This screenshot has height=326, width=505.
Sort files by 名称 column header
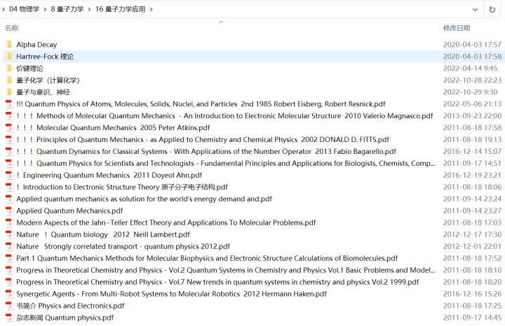(12, 28)
